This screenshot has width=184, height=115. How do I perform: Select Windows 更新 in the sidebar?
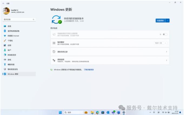point(19,74)
